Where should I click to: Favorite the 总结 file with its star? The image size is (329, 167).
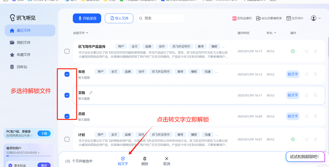tap(307, 116)
